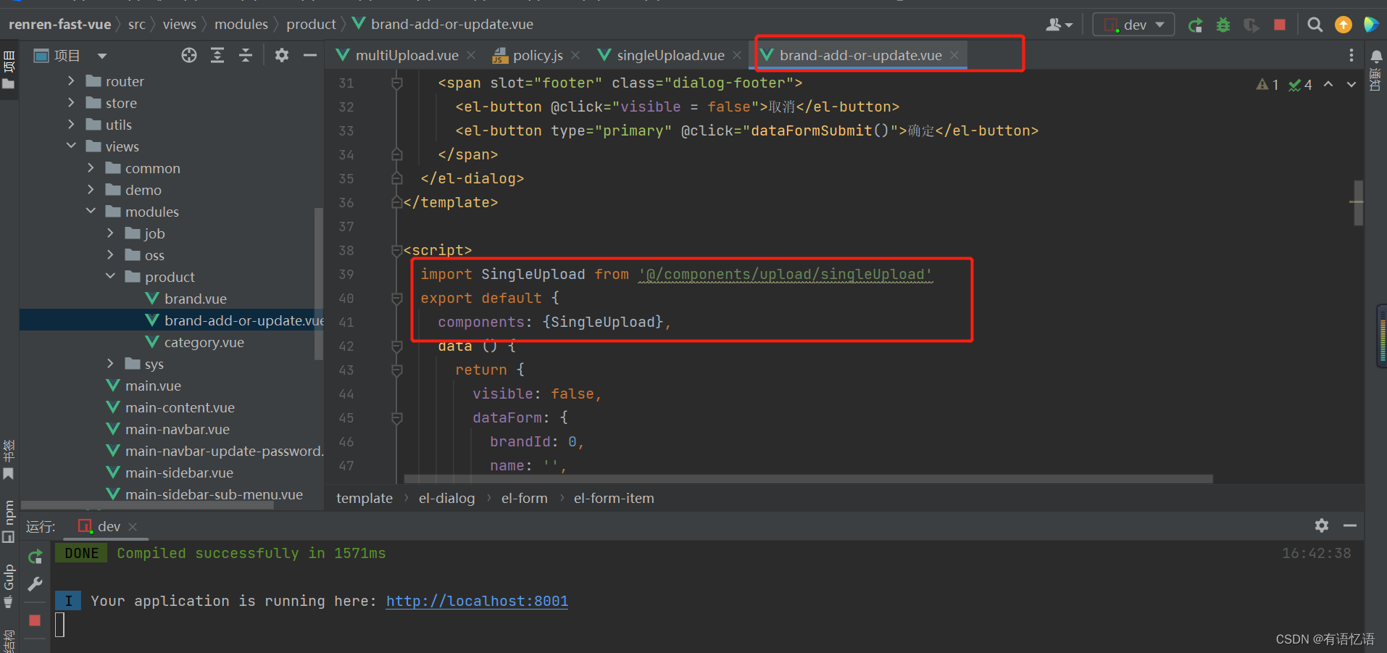Click the editor horizontal scrollbar
The width and height of the screenshot is (1387, 653).
point(808,479)
